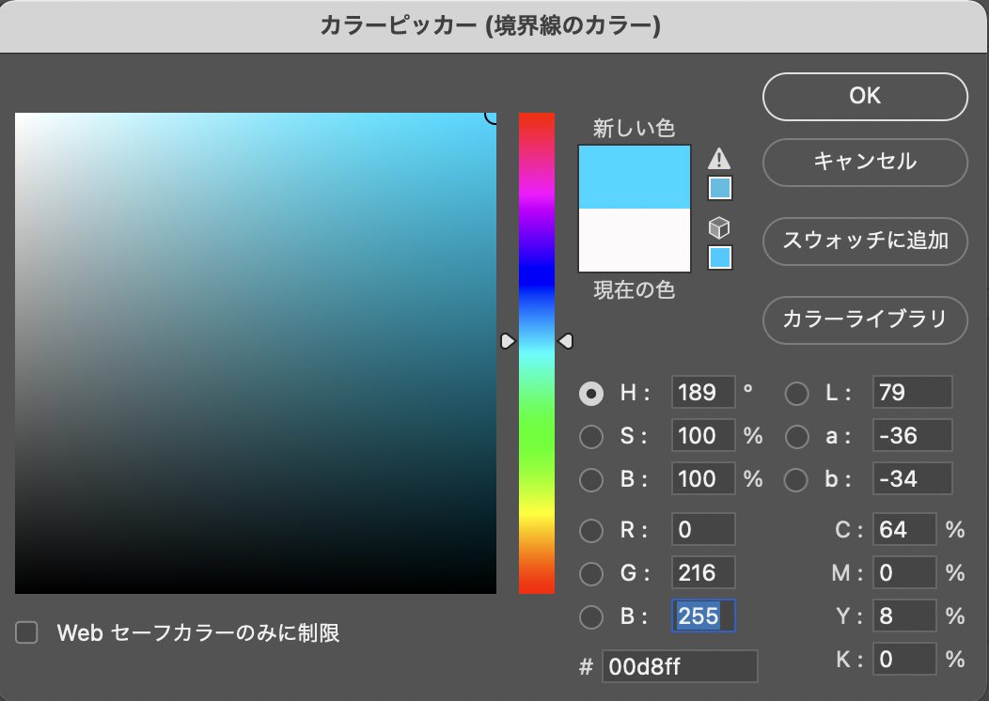Click the C cyan percentage field
Screen dimensions: 989x701
pos(903,530)
